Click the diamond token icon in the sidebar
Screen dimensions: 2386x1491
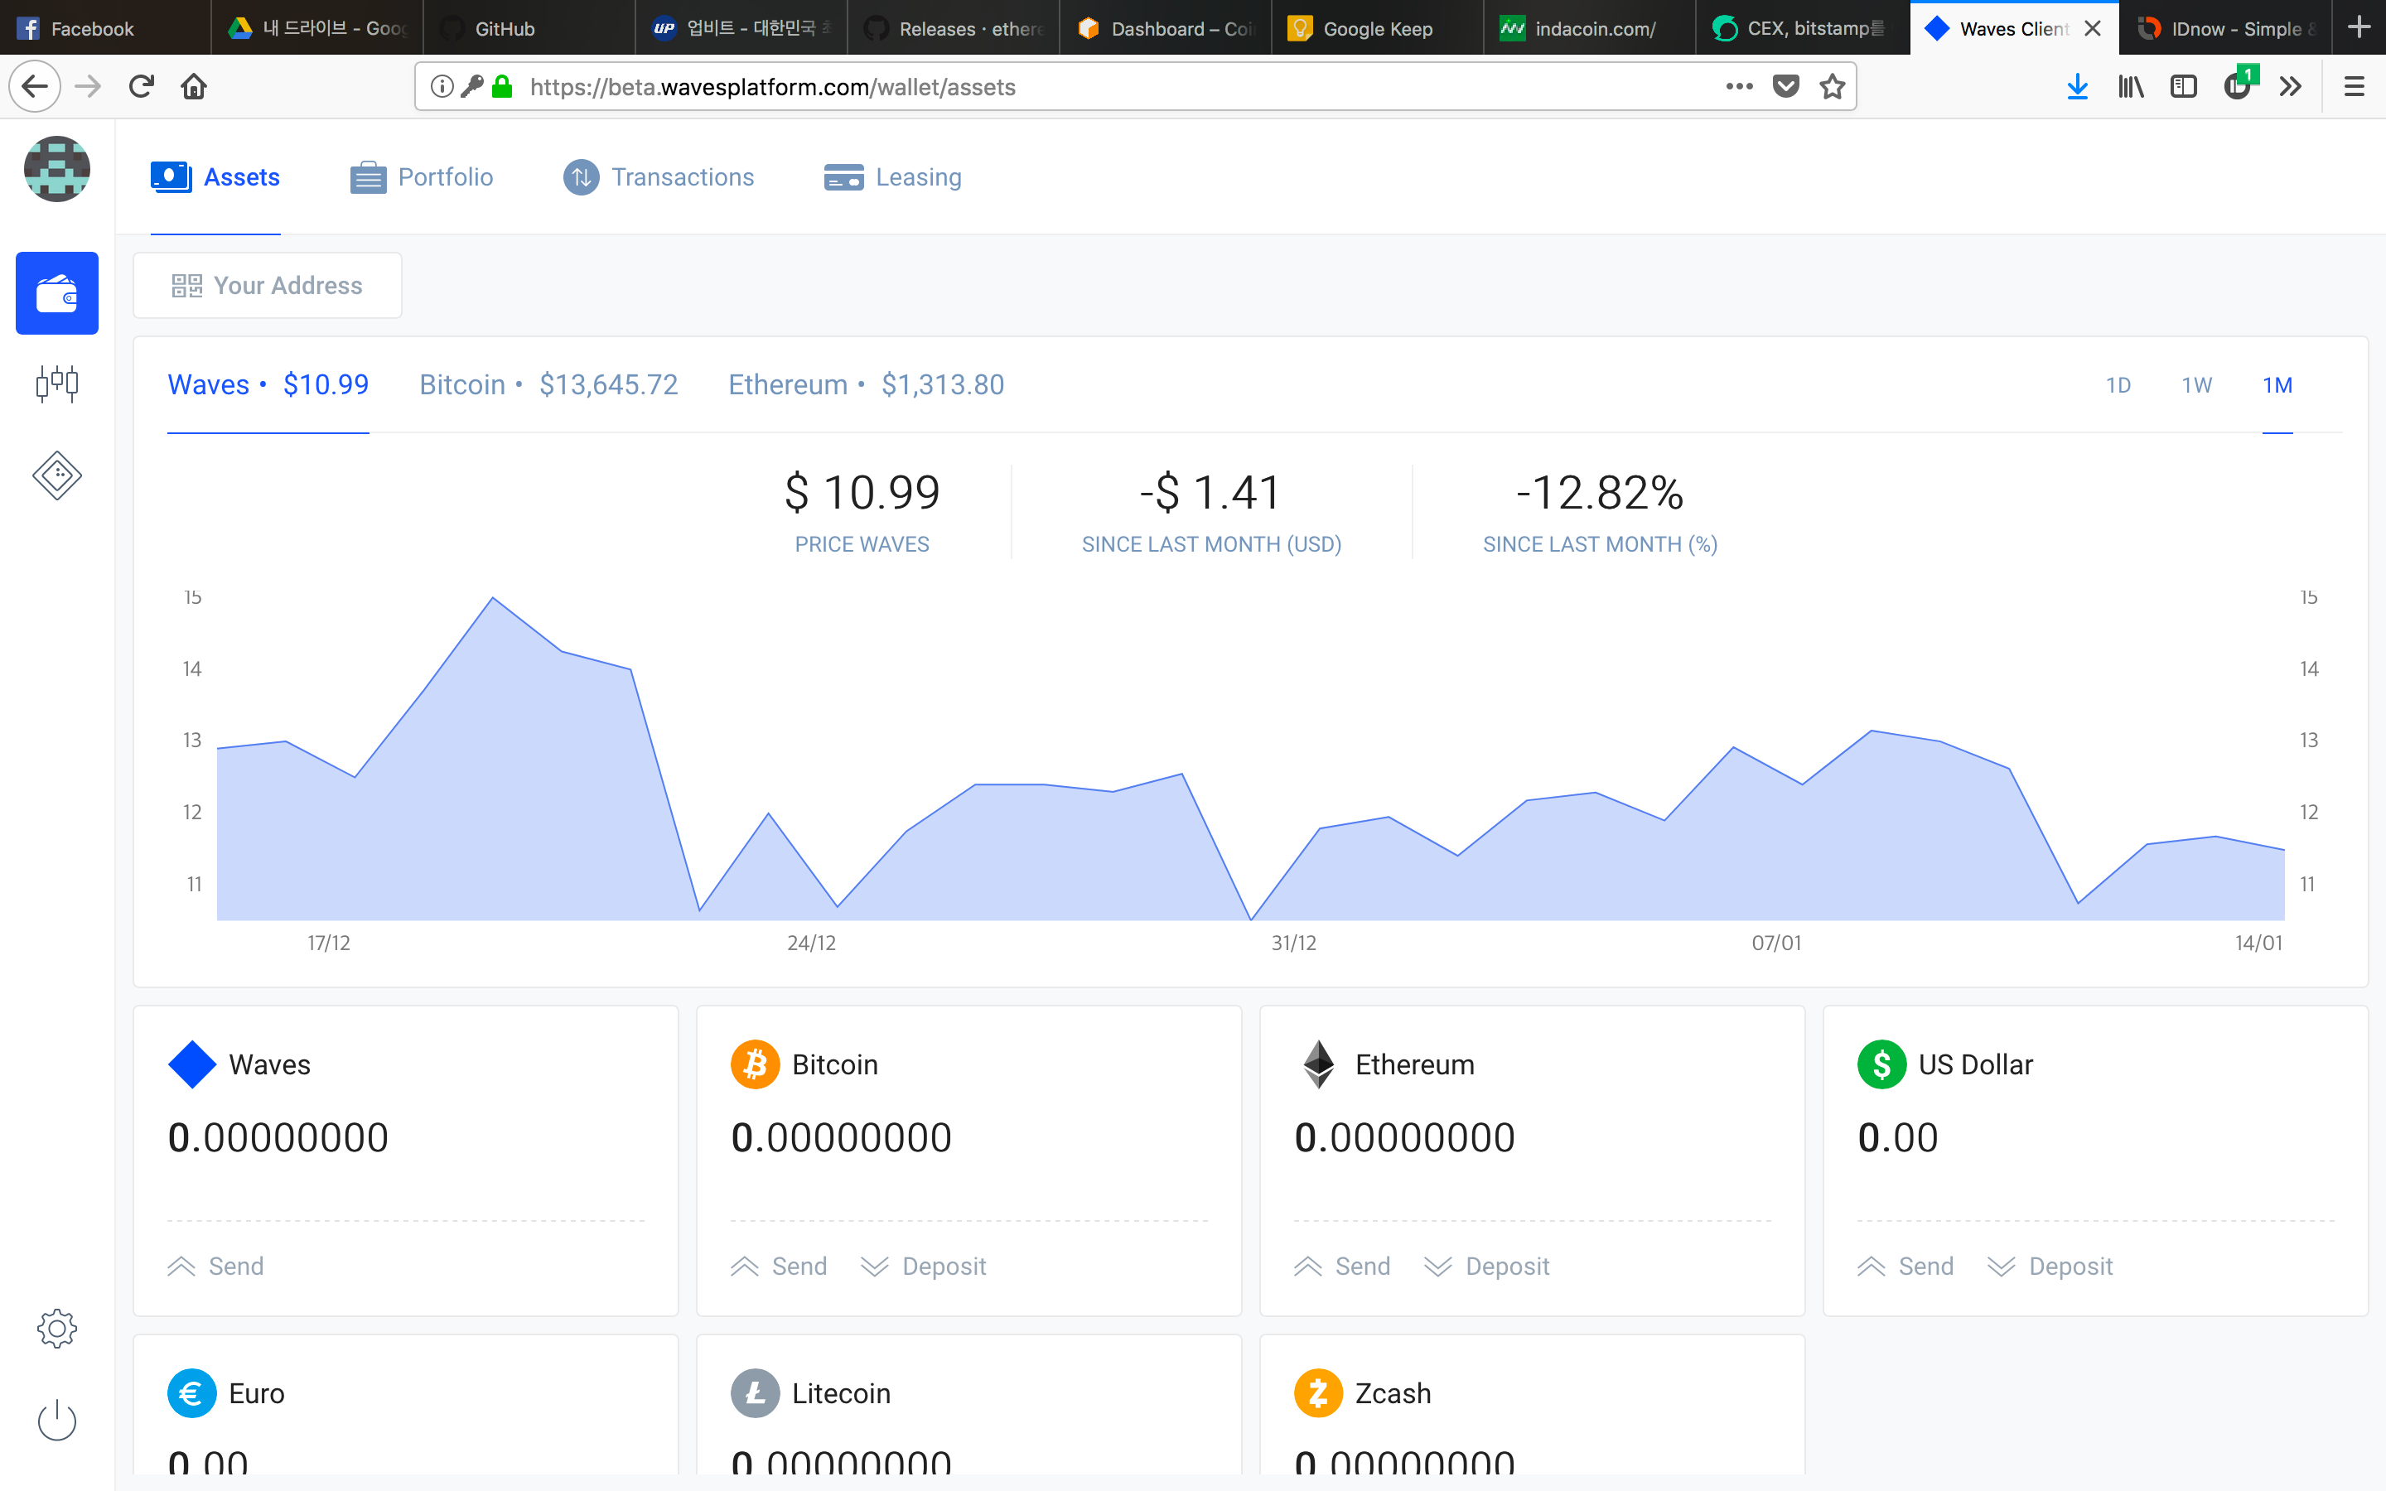[x=56, y=475]
